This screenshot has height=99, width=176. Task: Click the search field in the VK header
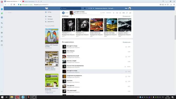coord(71,8)
